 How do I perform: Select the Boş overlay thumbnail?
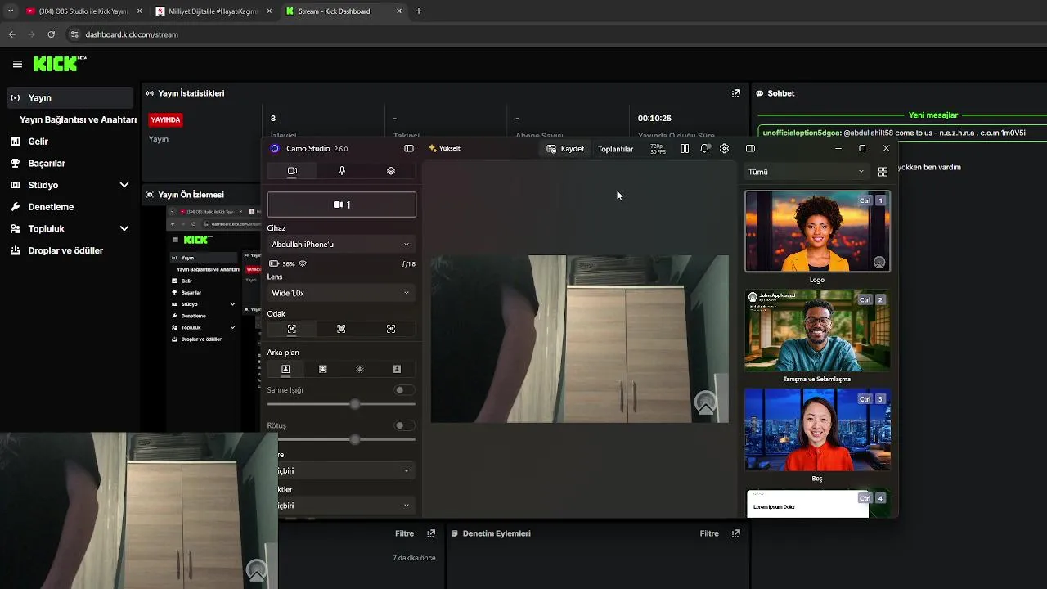817,429
